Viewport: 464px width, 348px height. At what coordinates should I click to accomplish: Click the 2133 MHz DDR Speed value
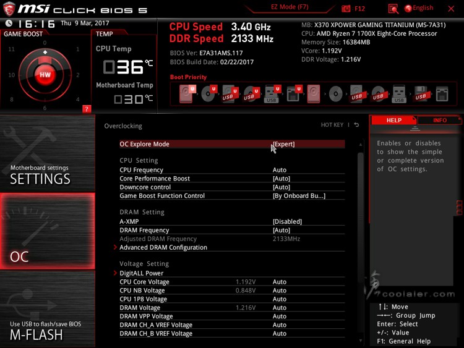[252, 38]
